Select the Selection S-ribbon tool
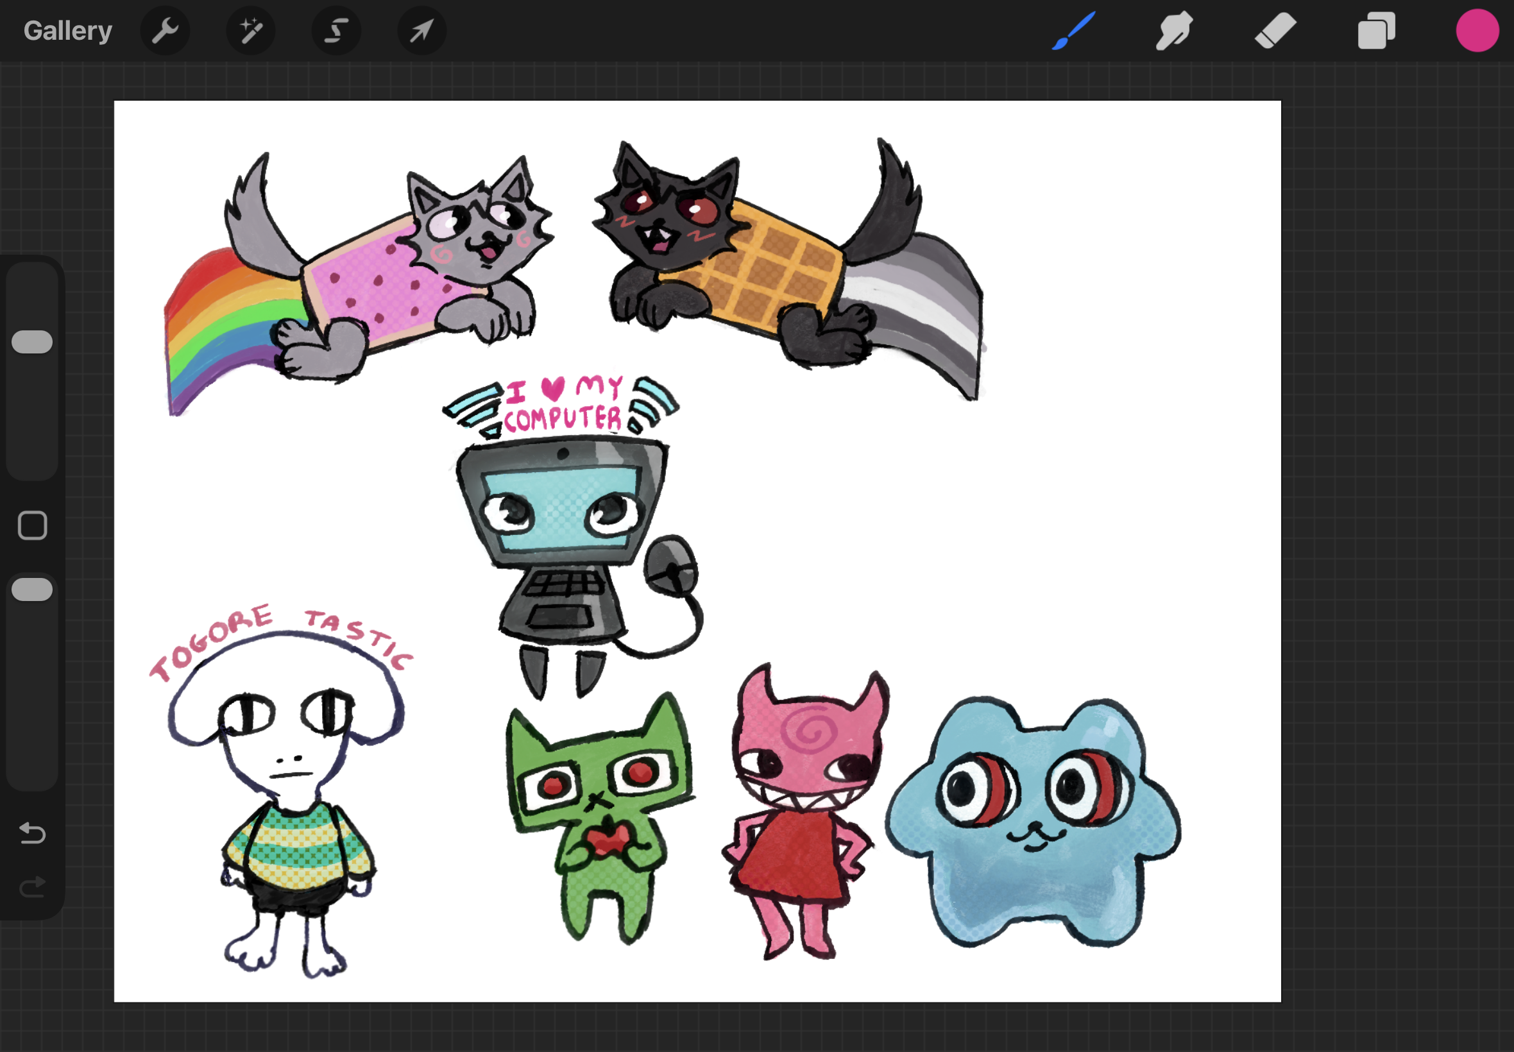 pyautogui.click(x=336, y=30)
